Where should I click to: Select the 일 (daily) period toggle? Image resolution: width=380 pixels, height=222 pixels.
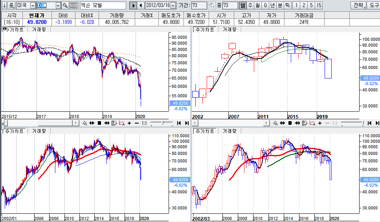pyautogui.click(x=243, y=5)
